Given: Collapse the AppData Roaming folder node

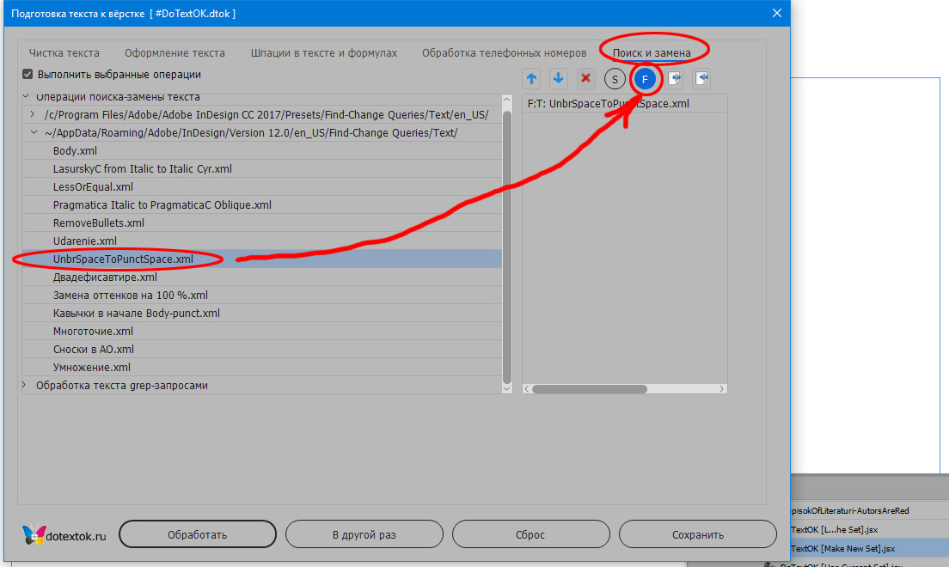Looking at the screenshot, I should click(34, 132).
